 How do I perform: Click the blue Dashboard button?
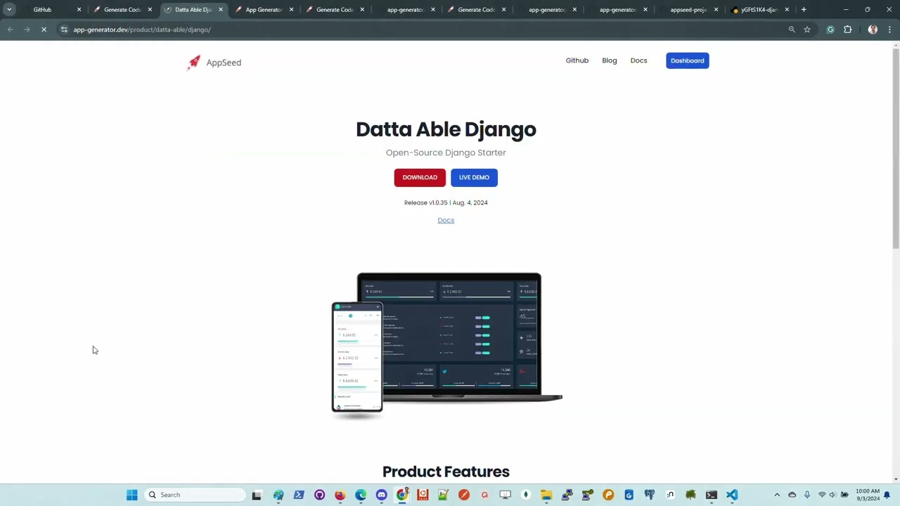click(687, 60)
